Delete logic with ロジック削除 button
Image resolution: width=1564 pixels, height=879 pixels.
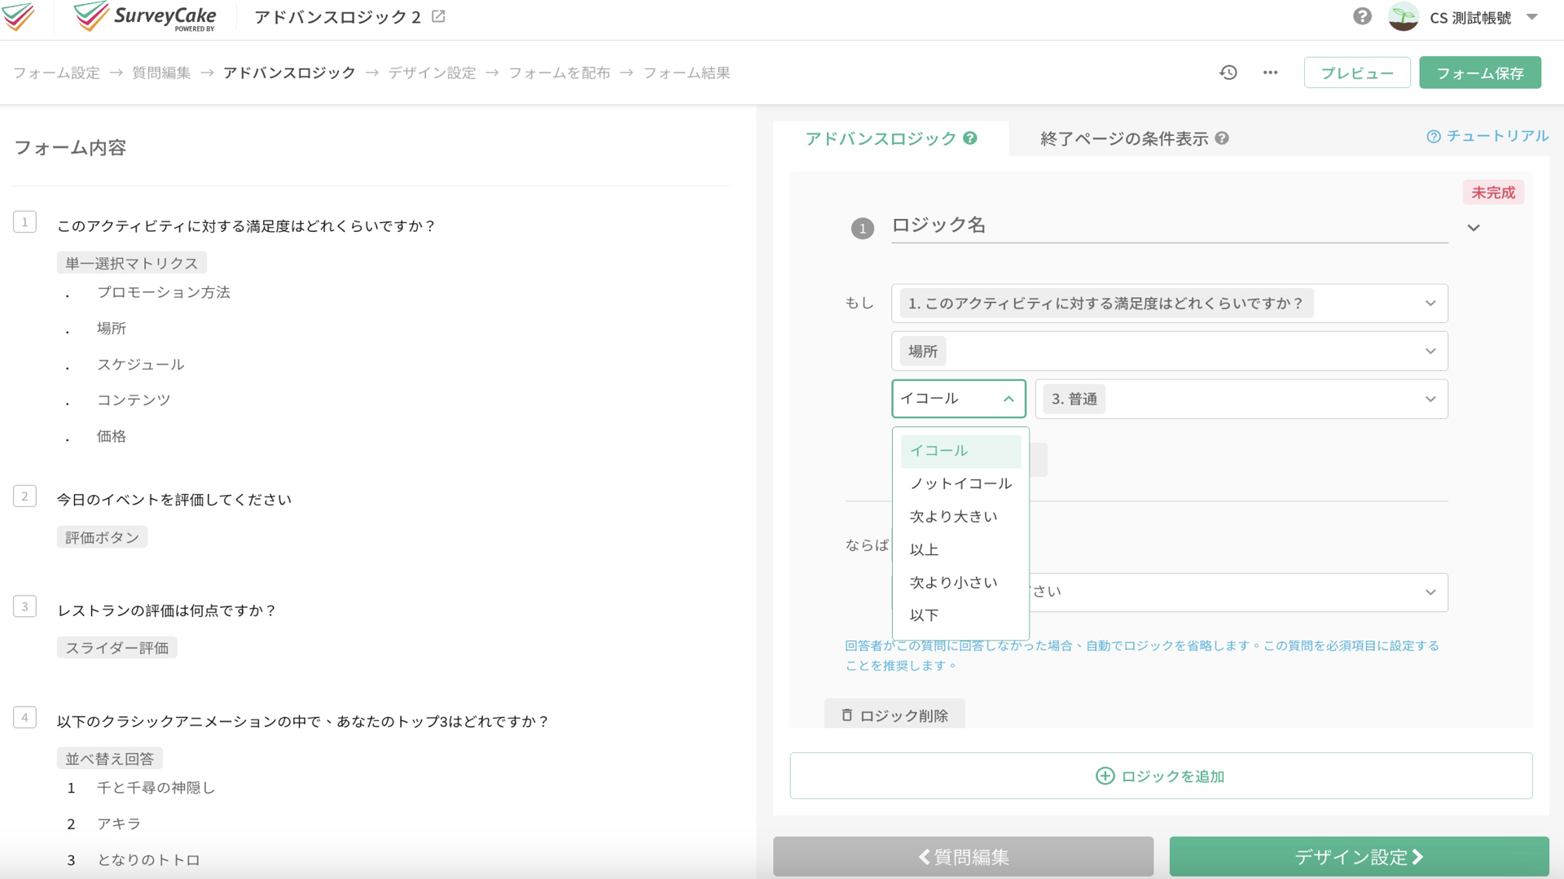[x=894, y=715]
